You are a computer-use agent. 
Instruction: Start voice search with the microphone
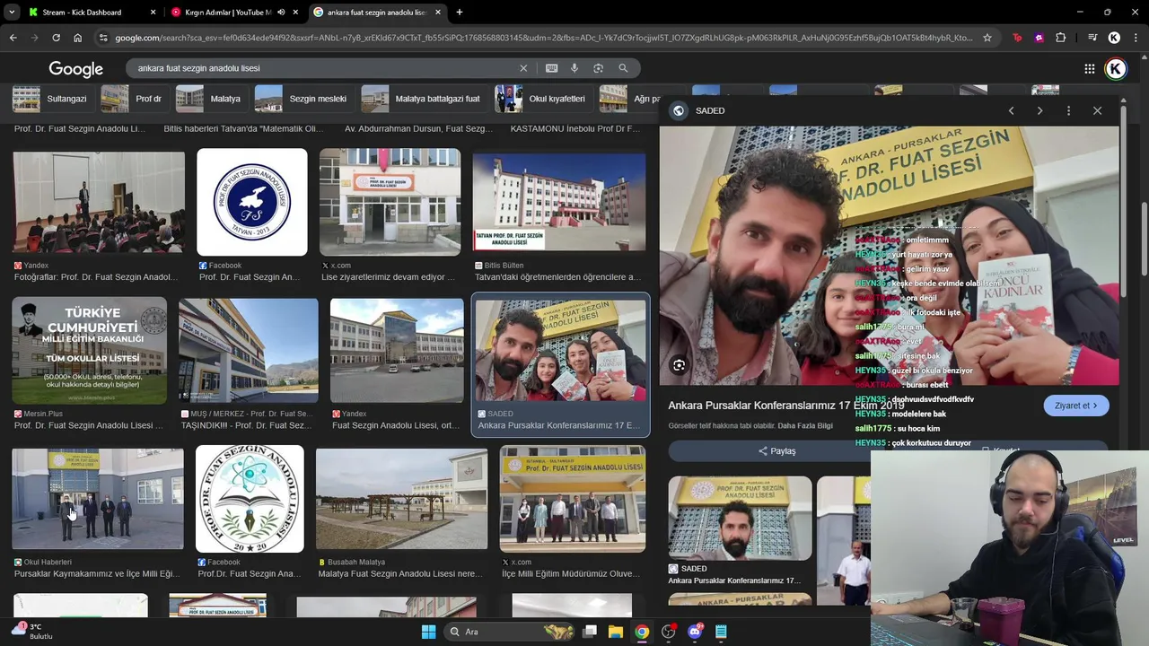(x=574, y=68)
